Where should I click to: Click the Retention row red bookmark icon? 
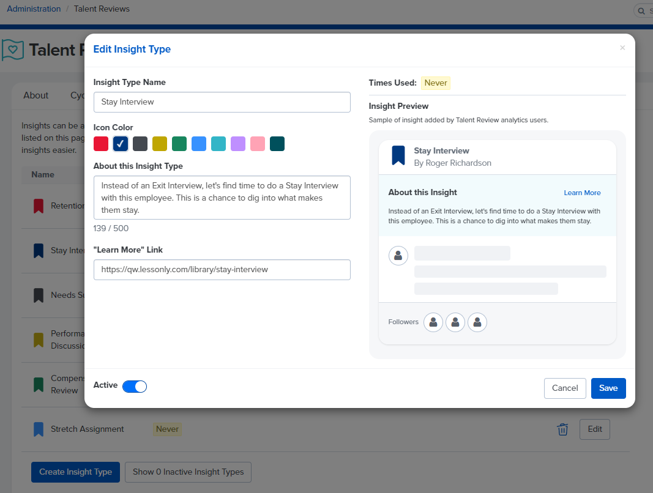pos(39,206)
